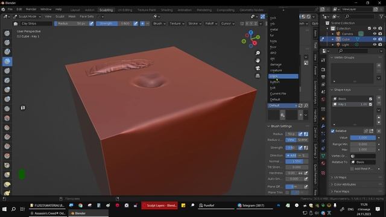Open the Texture dropdown in tool header
The height and width of the screenshot is (217, 386).
[x=177, y=24]
